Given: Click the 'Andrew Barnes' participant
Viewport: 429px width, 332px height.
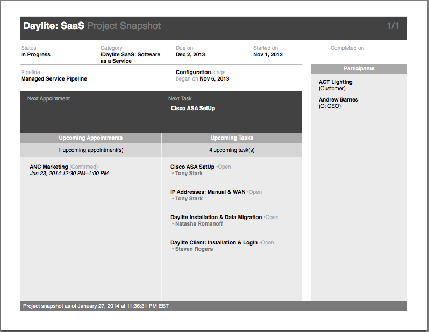Looking at the screenshot, I should 339,100.
